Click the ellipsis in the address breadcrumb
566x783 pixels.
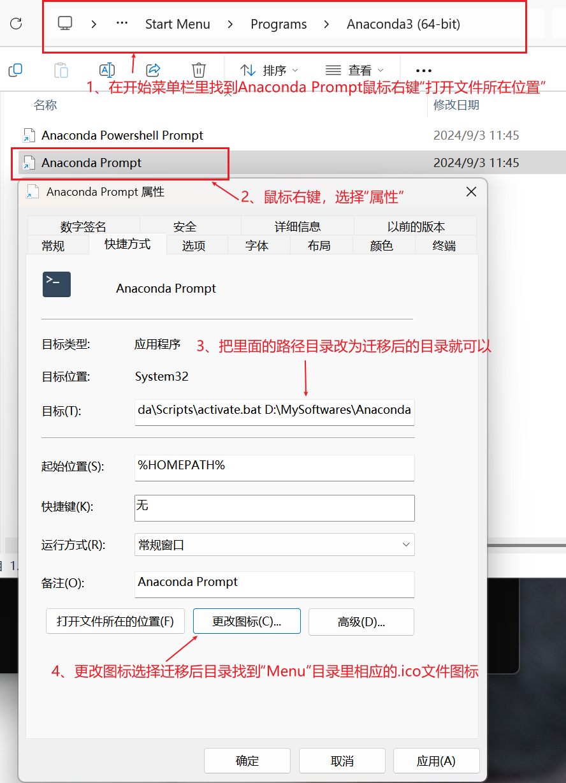tap(122, 24)
